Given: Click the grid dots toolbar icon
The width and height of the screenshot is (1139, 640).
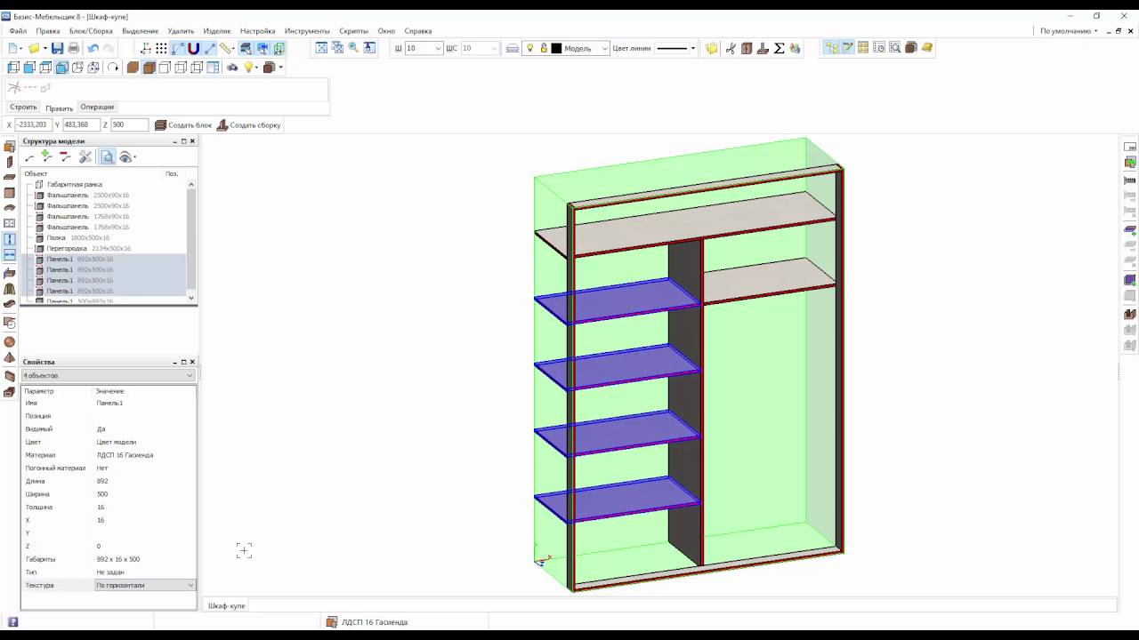Looking at the screenshot, I should (x=161, y=48).
